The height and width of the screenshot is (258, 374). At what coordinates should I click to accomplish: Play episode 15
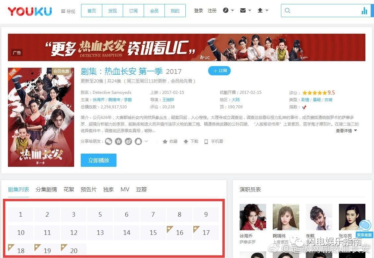pos(153,233)
